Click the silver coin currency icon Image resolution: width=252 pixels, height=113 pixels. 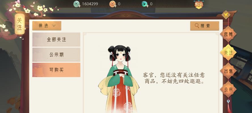coord(77,4)
